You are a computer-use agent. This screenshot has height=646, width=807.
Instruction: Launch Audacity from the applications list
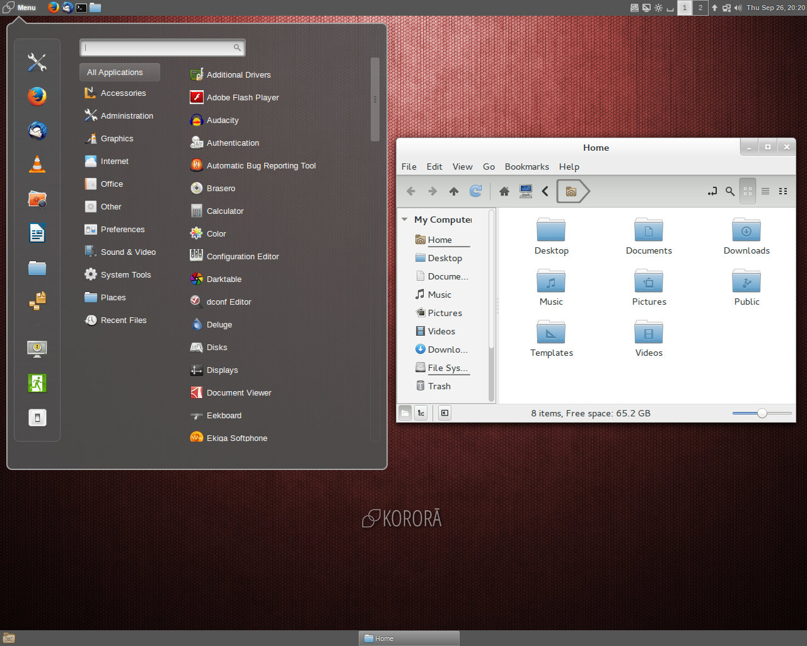click(223, 120)
